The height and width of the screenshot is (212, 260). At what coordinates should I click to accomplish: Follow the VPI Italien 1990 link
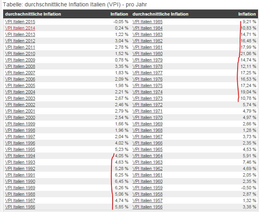coord(20,181)
